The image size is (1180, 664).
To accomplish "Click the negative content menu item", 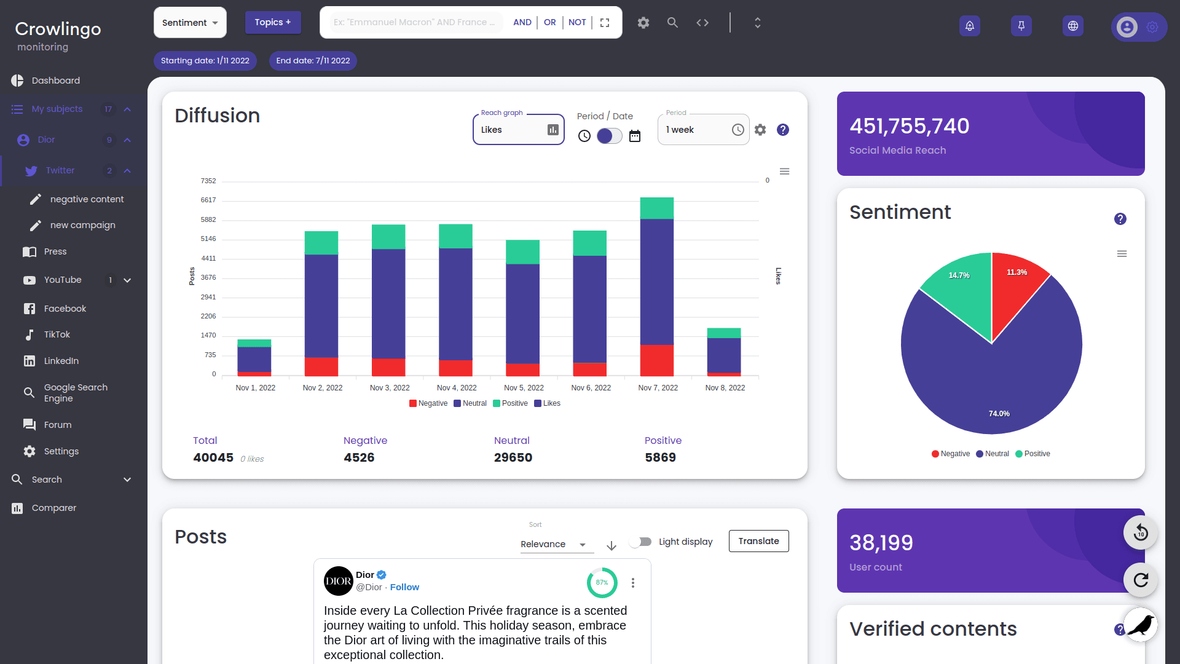I will point(87,199).
